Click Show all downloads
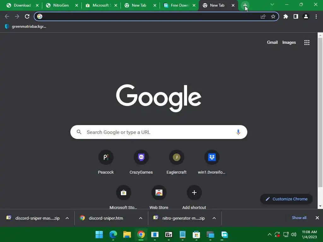 pyautogui.click(x=299, y=218)
